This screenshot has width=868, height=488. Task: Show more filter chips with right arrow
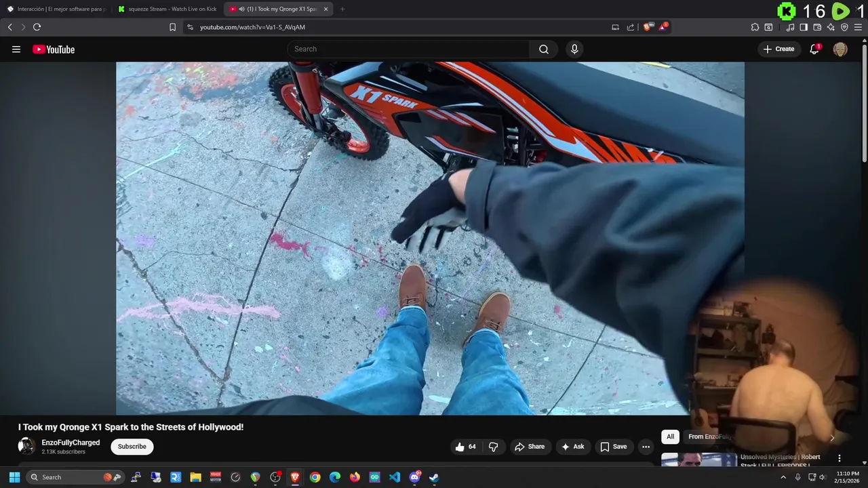(832, 437)
